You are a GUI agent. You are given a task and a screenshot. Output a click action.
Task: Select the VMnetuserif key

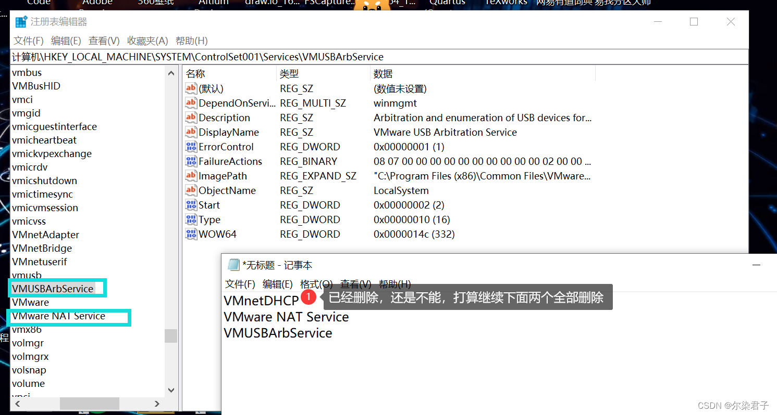39,262
